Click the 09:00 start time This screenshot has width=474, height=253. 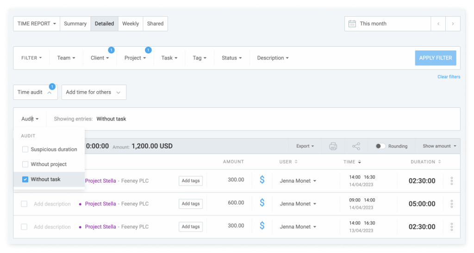[355, 200]
